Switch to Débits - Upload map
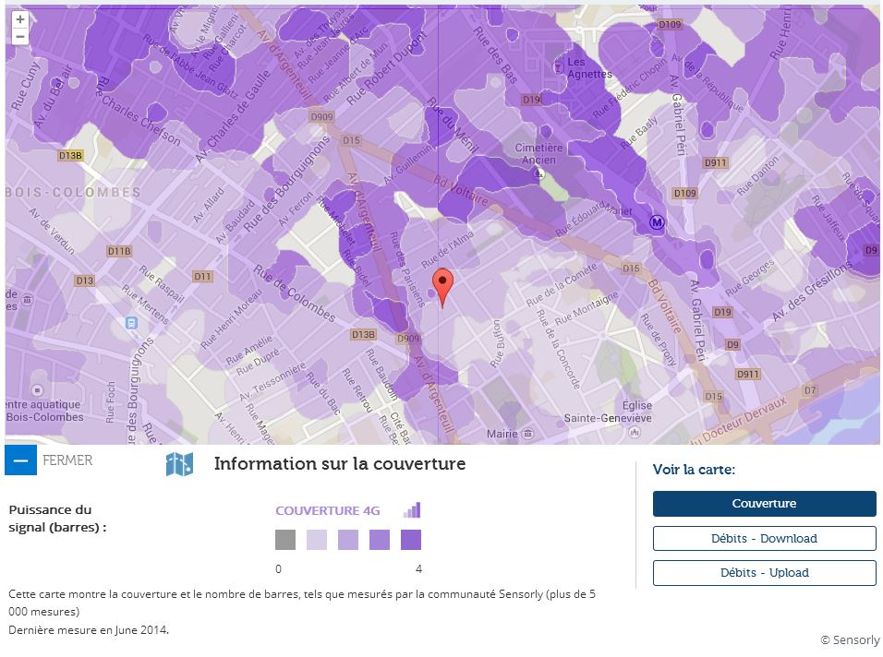The height and width of the screenshot is (657, 883). (764, 572)
